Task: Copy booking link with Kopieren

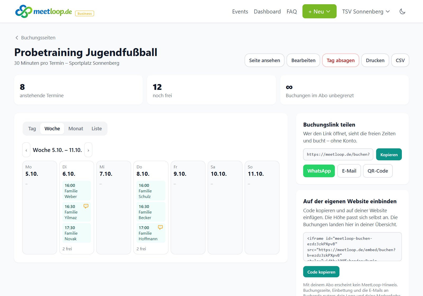Action: 389,155
